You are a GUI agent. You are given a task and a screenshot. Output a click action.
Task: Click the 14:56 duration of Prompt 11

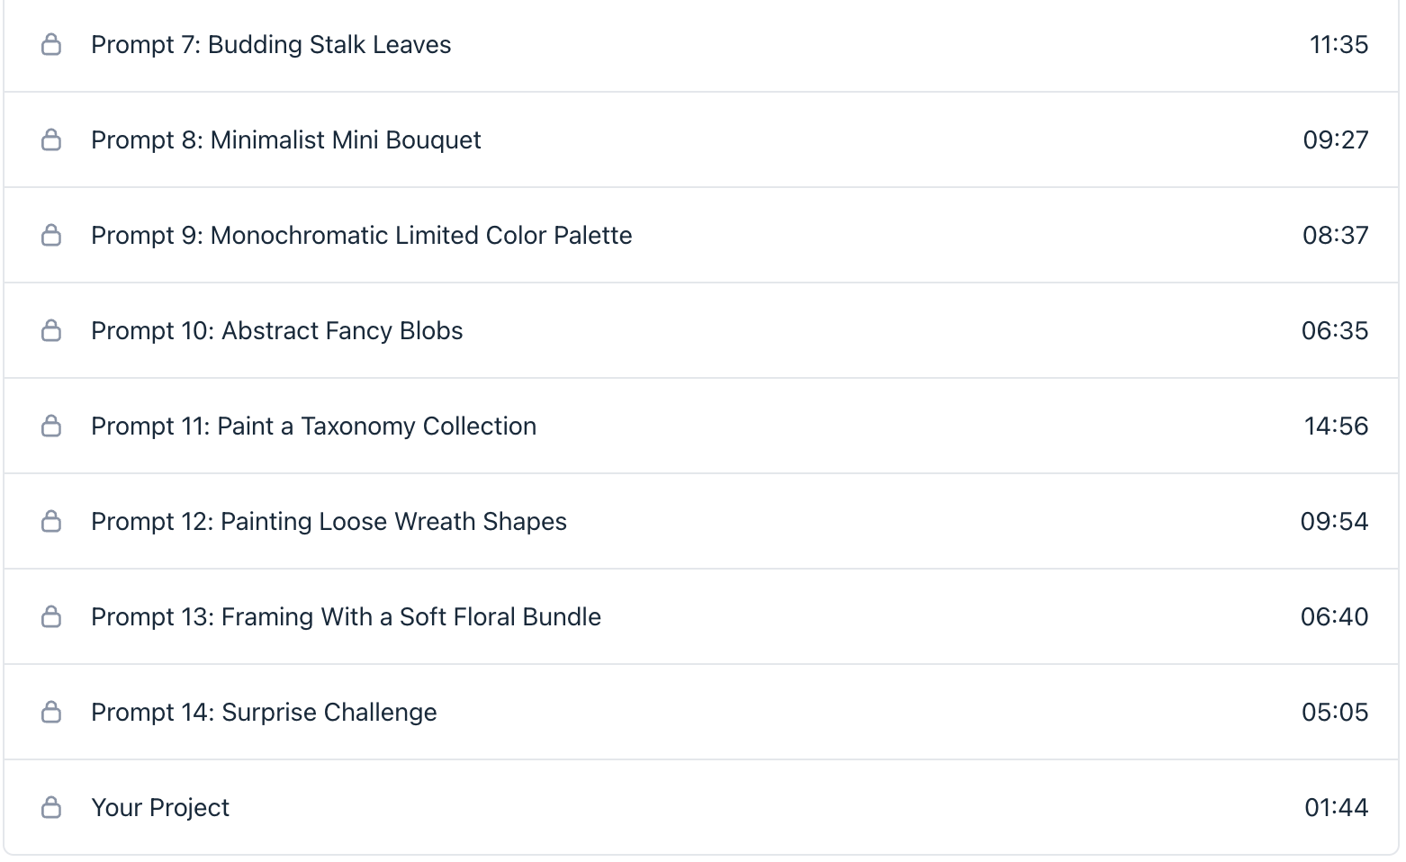[1336, 427]
